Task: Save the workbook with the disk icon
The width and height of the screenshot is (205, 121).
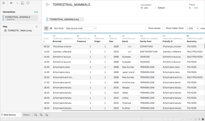Action: click(22, 3)
